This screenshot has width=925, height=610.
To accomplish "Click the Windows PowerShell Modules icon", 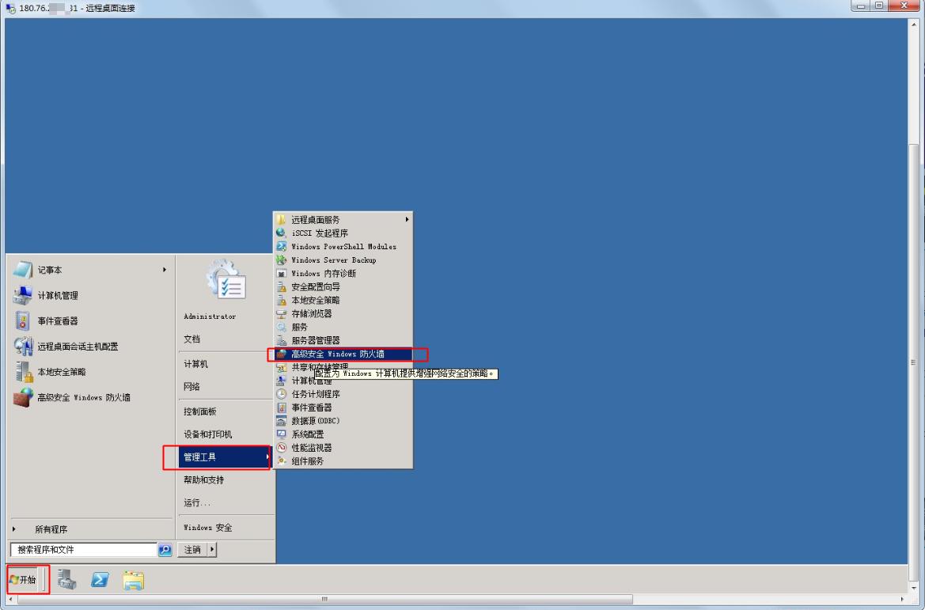I will point(282,247).
